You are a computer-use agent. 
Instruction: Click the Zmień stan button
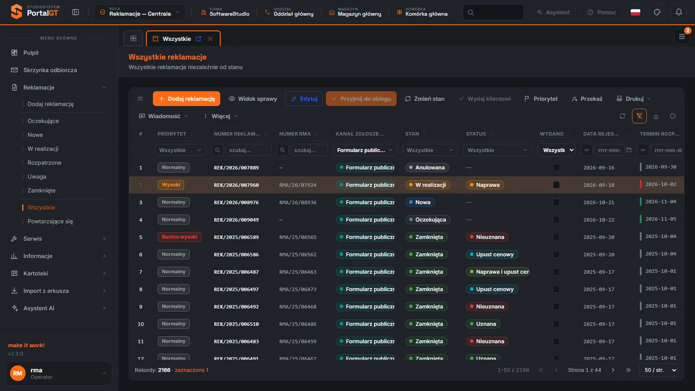point(424,99)
